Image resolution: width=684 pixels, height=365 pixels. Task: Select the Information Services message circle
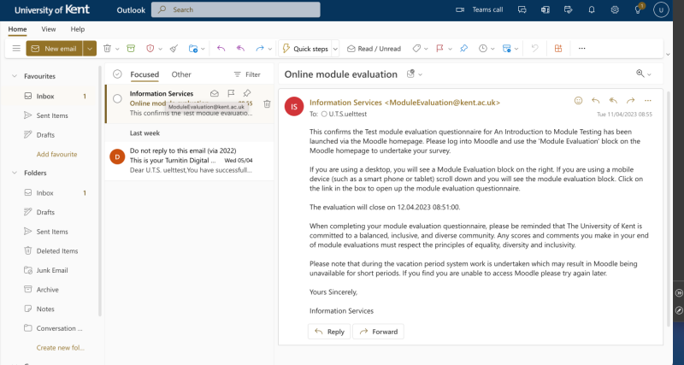coord(117,98)
